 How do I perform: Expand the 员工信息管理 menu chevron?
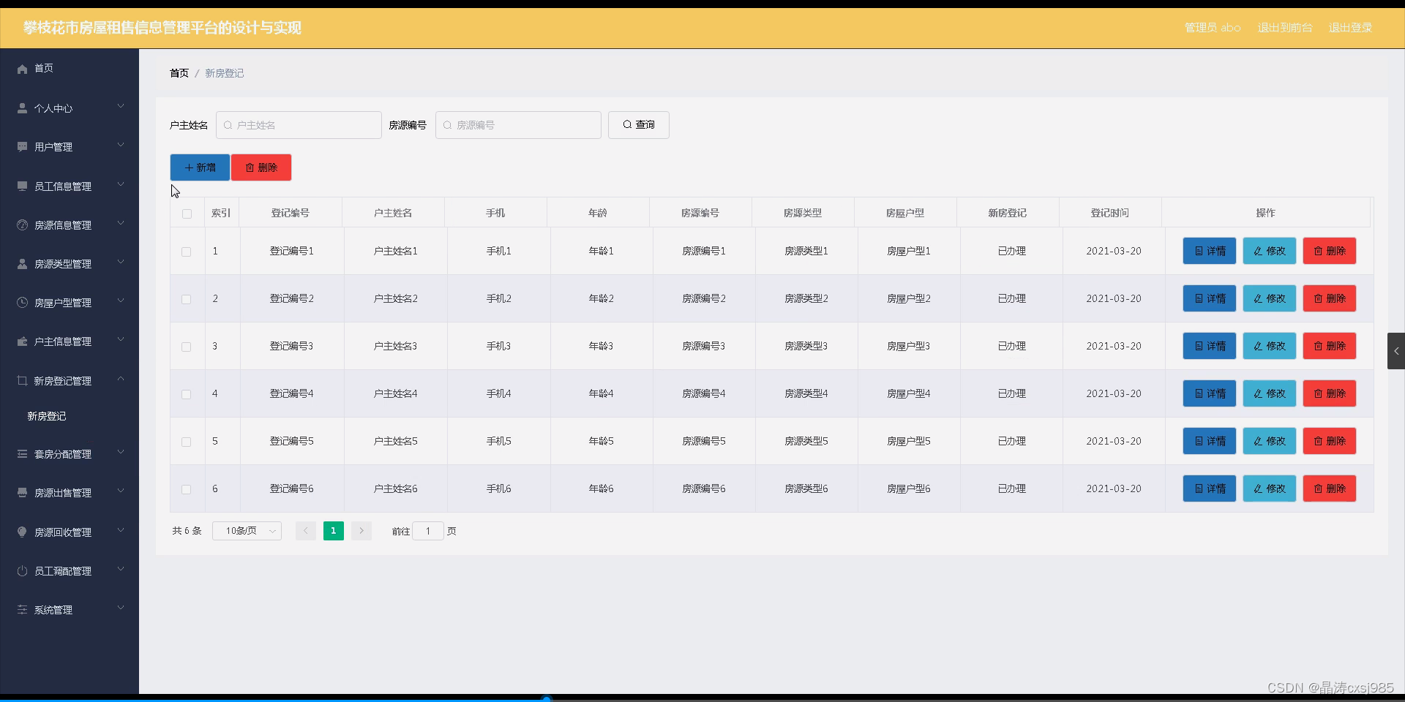click(x=121, y=184)
